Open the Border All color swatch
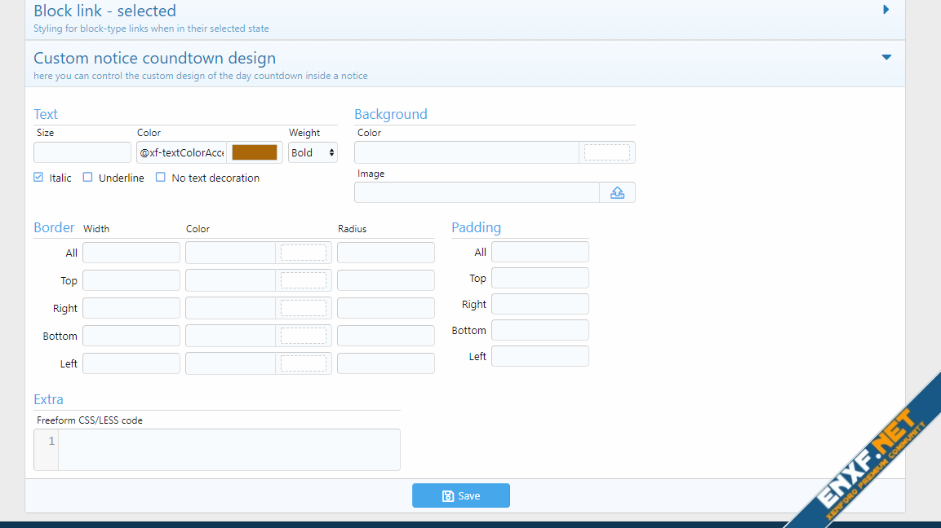This screenshot has height=528, width=941. (303, 253)
